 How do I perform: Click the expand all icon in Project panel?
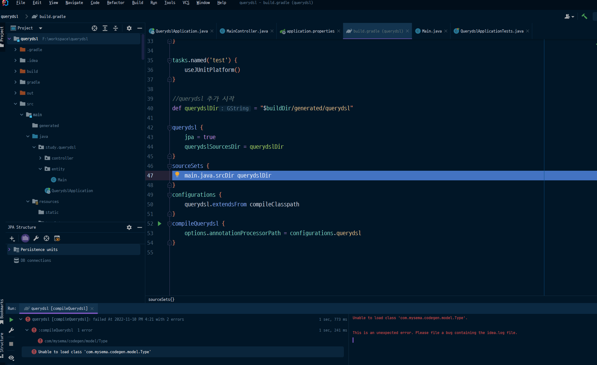(x=105, y=28)
